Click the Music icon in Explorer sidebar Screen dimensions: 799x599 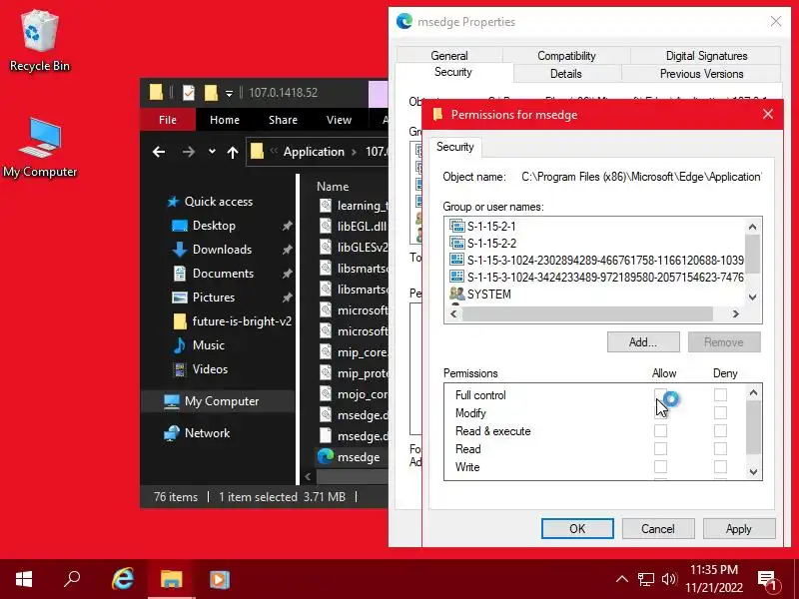pyautogui.click(x=180, y=344)
